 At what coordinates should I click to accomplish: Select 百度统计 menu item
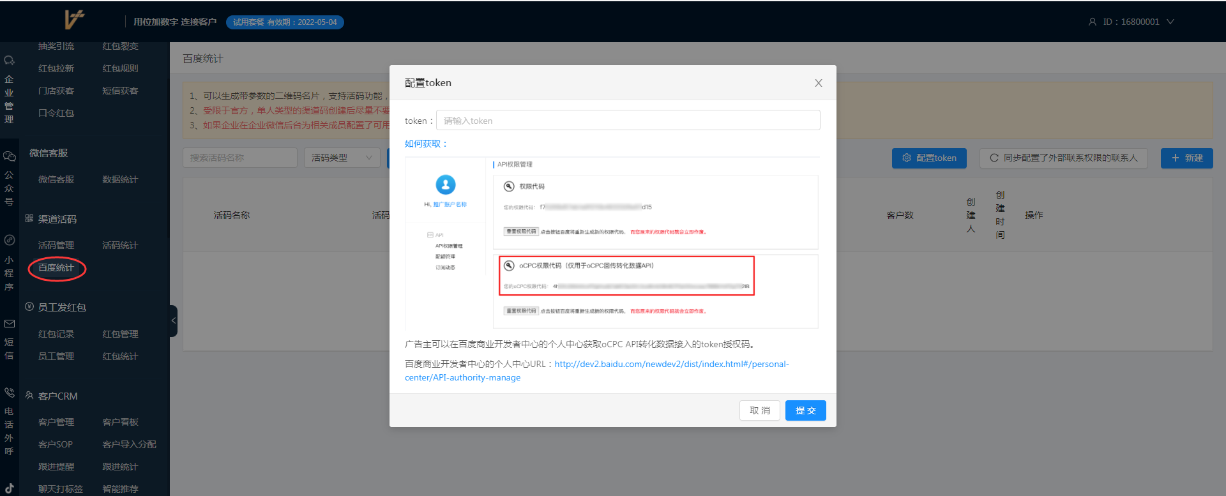56,267
